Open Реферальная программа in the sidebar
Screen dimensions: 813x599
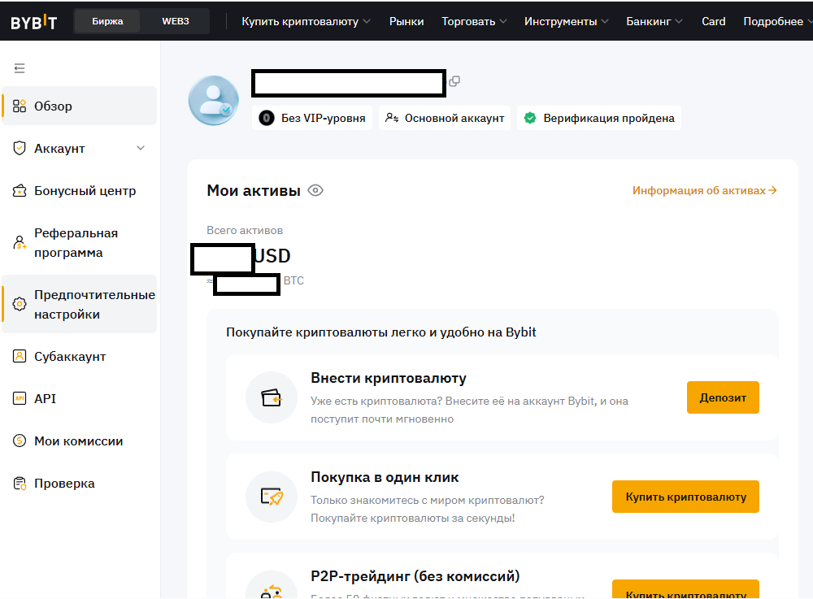[x=80, y=242]
